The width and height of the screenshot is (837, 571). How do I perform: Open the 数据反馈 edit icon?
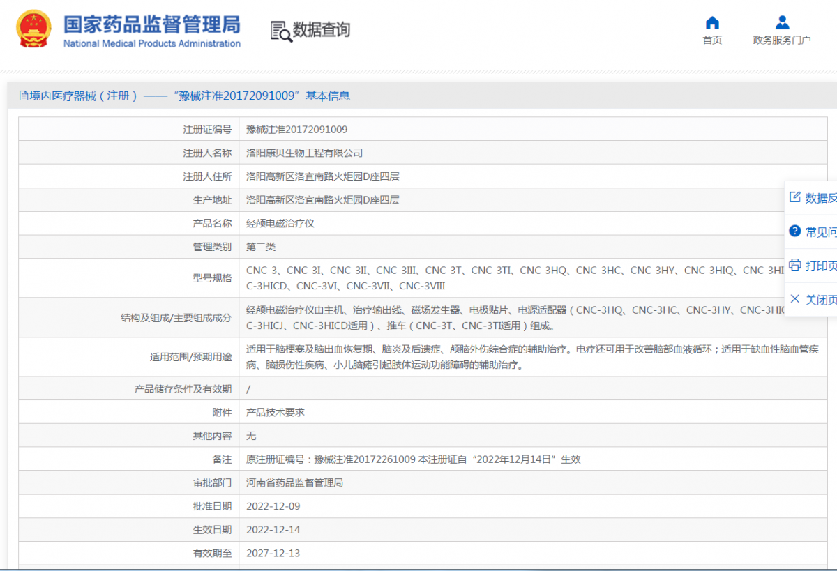click(794, 197)
